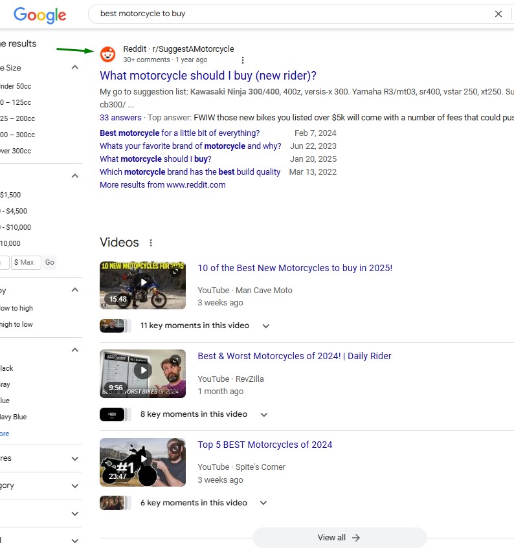Clear the search box with the X icon
Viewport: 514px width, 552px height.
click(x=498, y=14)
